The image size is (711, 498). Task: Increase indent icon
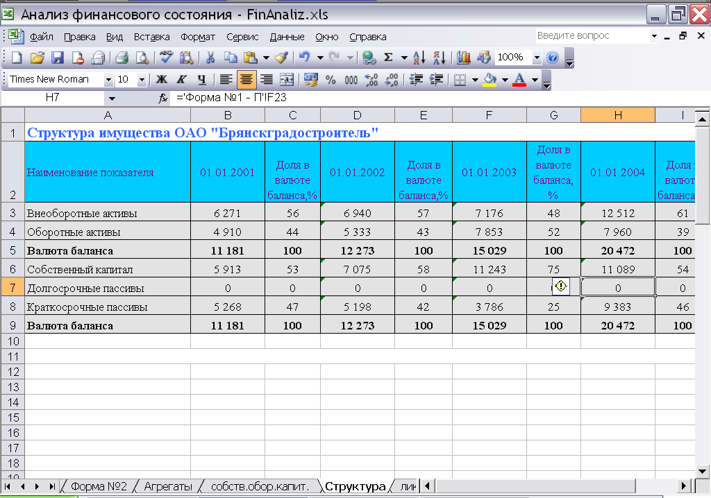click(x=436, y=80)
